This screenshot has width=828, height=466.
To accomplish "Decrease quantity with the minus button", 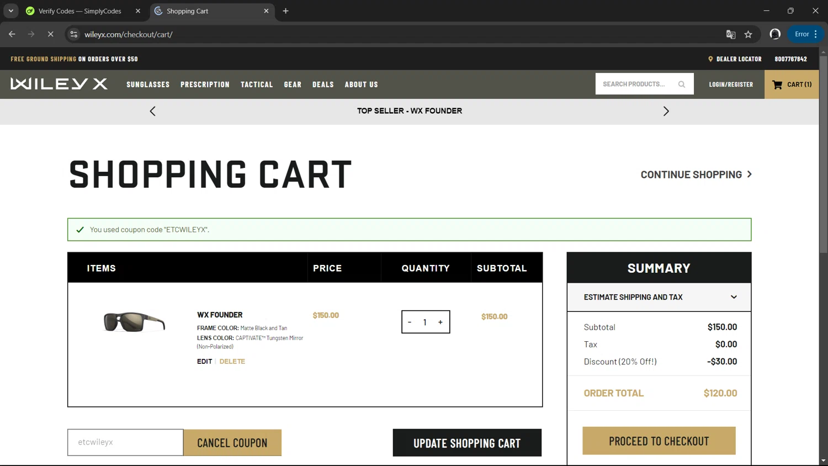I will click(410, 322).
